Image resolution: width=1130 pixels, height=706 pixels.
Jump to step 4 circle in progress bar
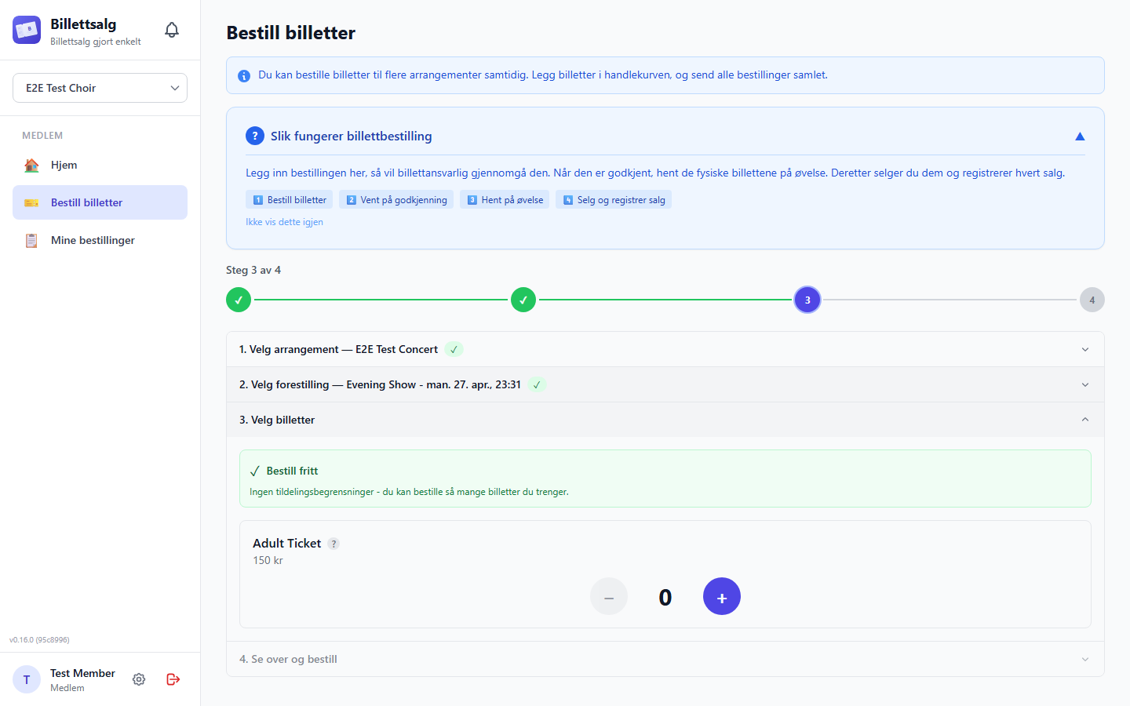(1092, 300)
